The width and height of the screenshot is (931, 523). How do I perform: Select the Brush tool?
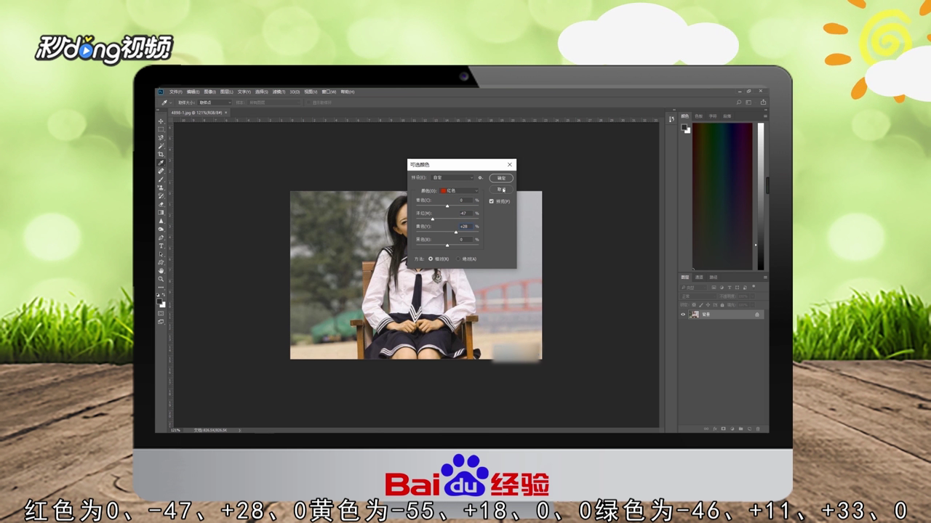[x=162, y=179]
